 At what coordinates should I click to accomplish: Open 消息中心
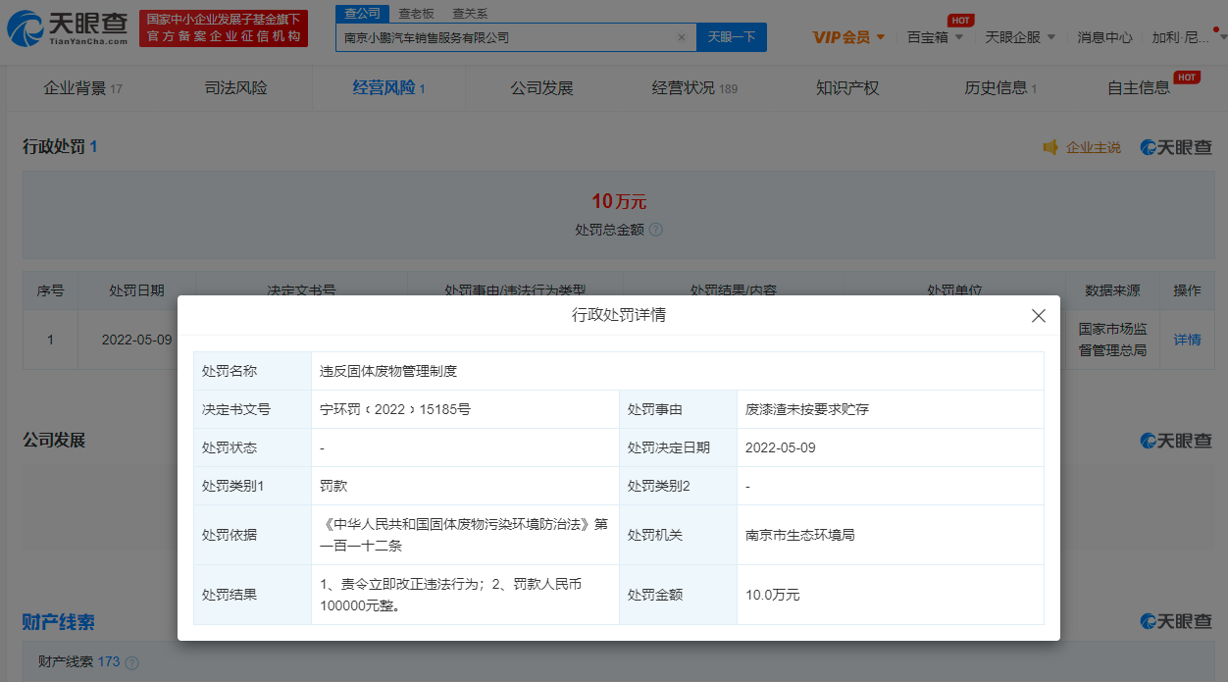1104,37
